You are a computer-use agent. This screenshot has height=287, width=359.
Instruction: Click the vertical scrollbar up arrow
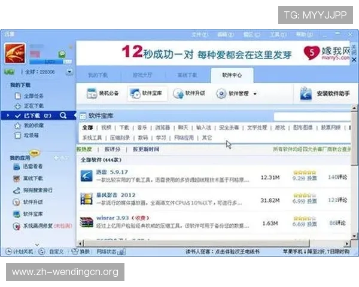point(354,108)
